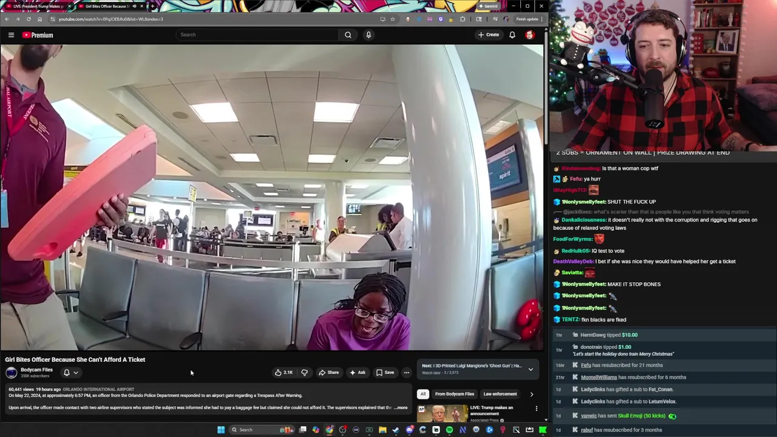Viewport: 777px width, 437px height.
Task: Open a new browser tab
Action: tap(152, 6)
